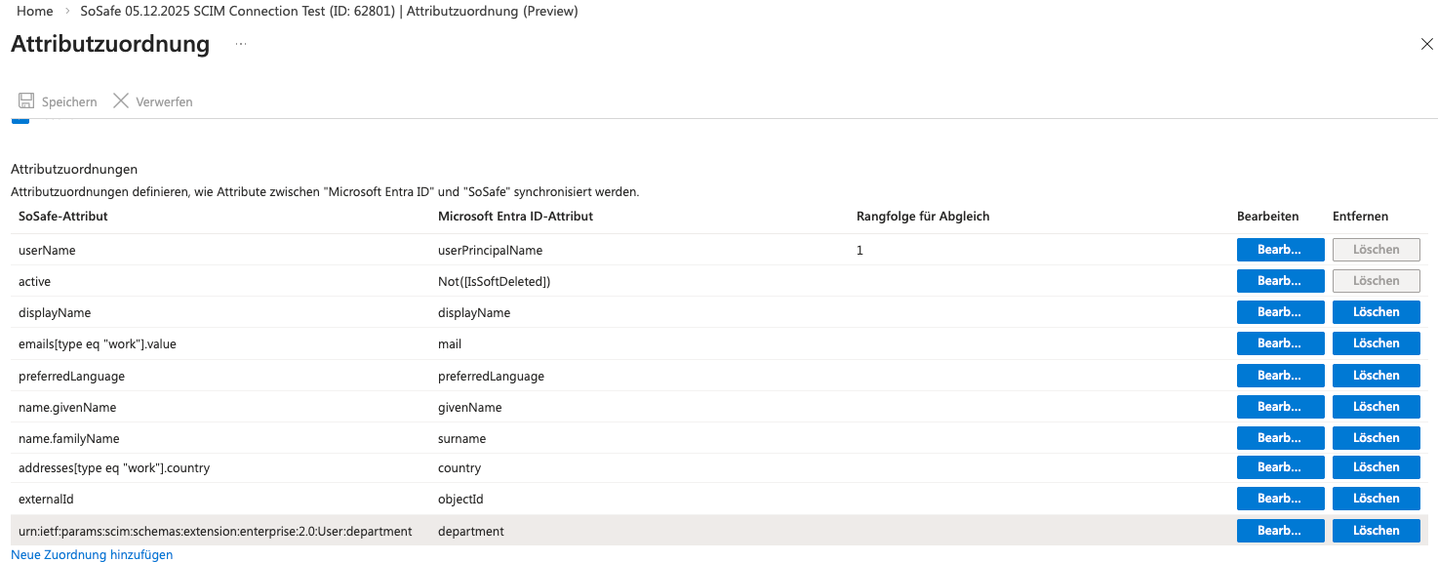1438x562 pixels.
Task: Go to Home in the breadcrumb
Action: tap(35, 12)
